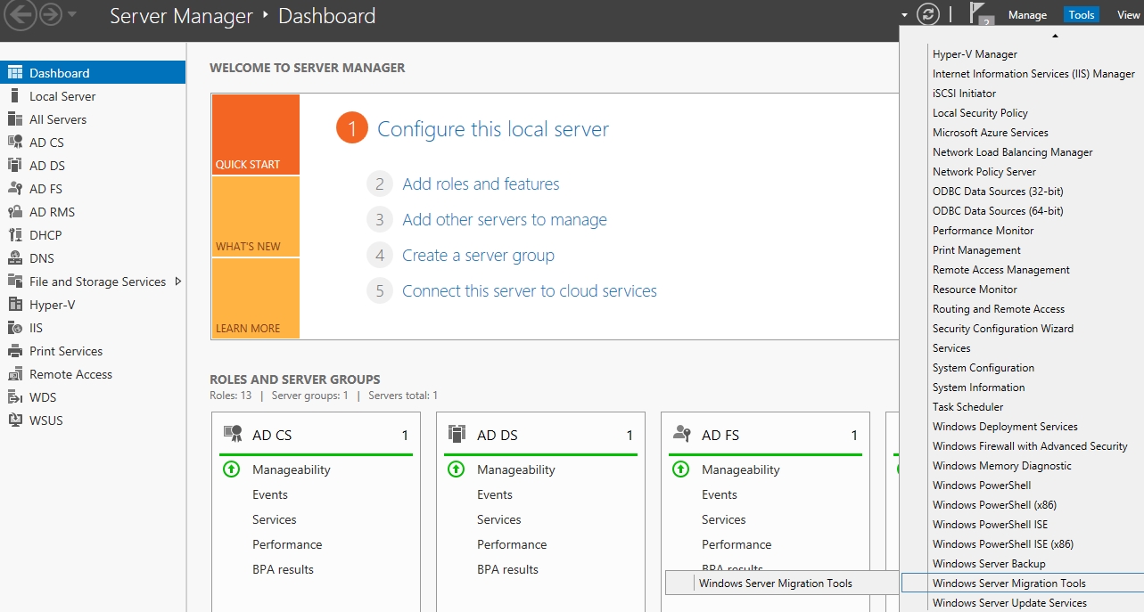Open Performance in the AD FS tile
Image resolution: width=1144 pixels, height=612 pixels.
pos(737,544)
